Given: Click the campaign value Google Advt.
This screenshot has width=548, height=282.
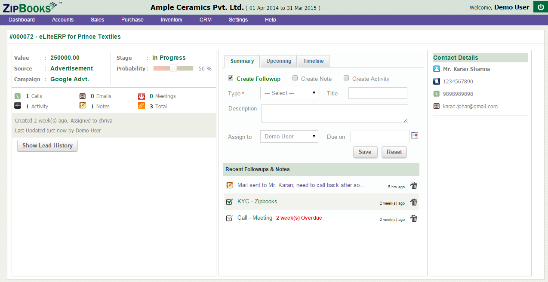Looking at the screenshot, I should [70, 80].
